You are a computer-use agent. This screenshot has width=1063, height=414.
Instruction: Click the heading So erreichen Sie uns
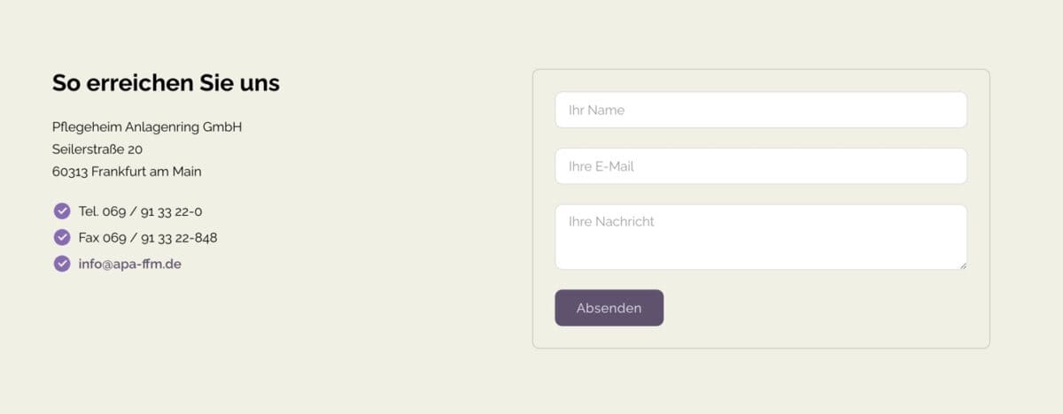coord(166,83)
